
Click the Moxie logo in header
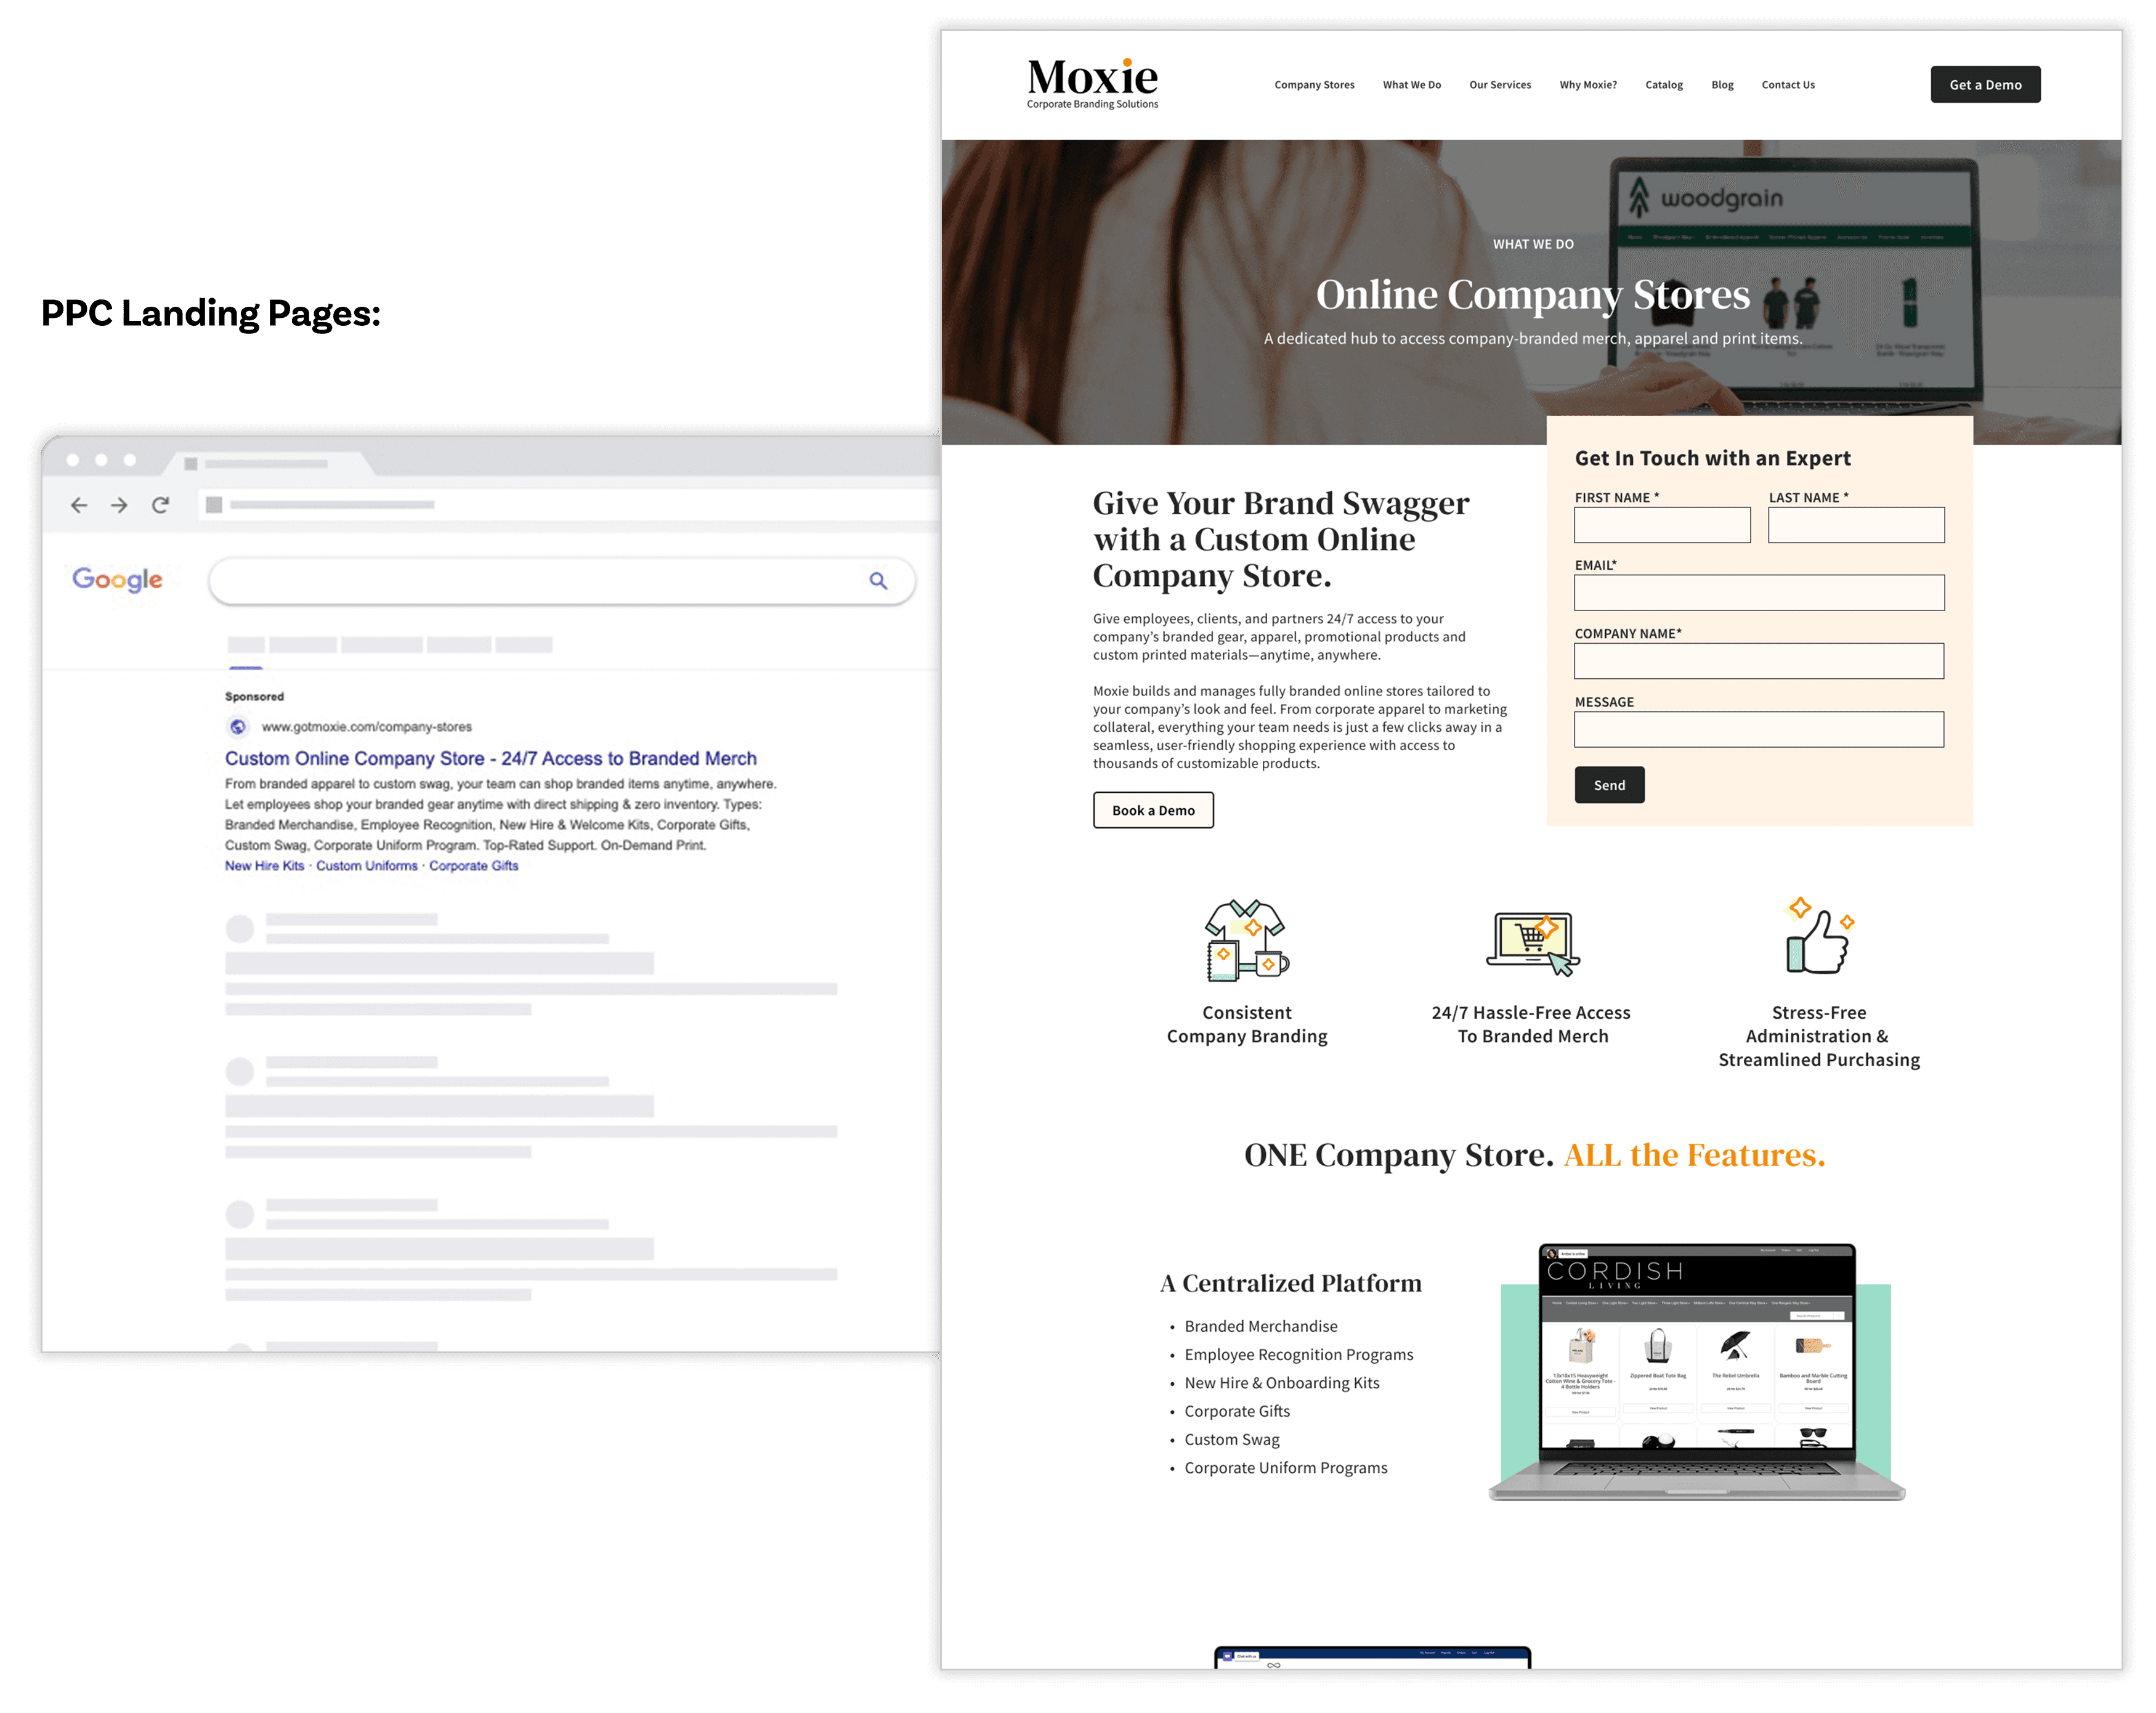[1092, 84]
